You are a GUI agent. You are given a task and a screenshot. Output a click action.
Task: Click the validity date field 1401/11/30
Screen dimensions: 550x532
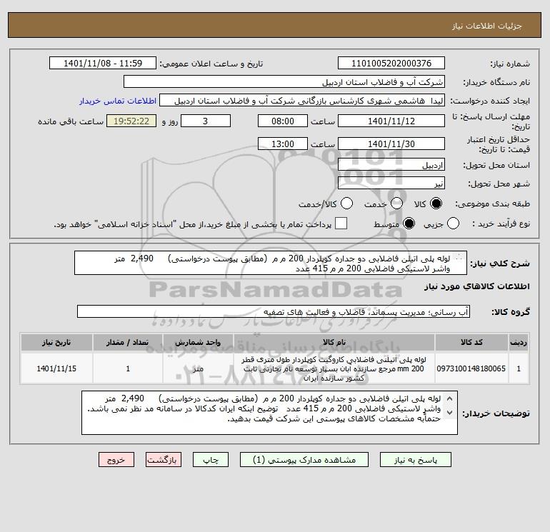pos(391,144)
